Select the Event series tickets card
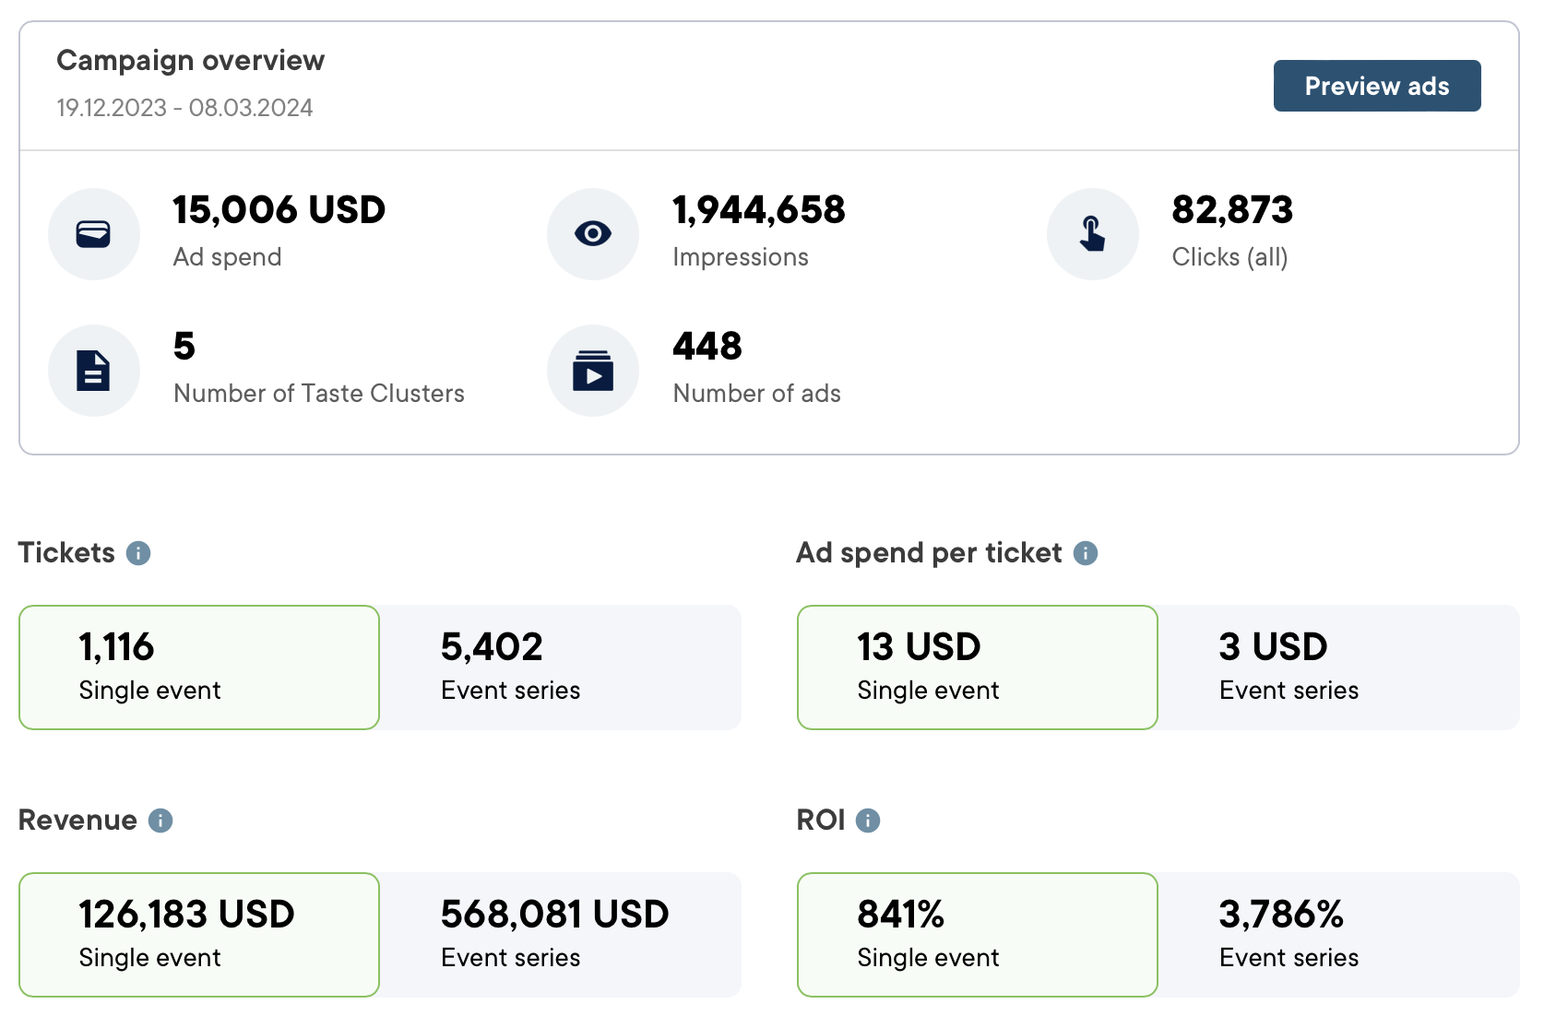 tap(561, 667)
